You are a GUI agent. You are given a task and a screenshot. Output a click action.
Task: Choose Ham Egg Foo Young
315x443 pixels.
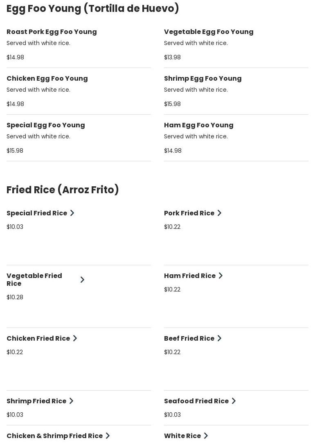[198, 125]
